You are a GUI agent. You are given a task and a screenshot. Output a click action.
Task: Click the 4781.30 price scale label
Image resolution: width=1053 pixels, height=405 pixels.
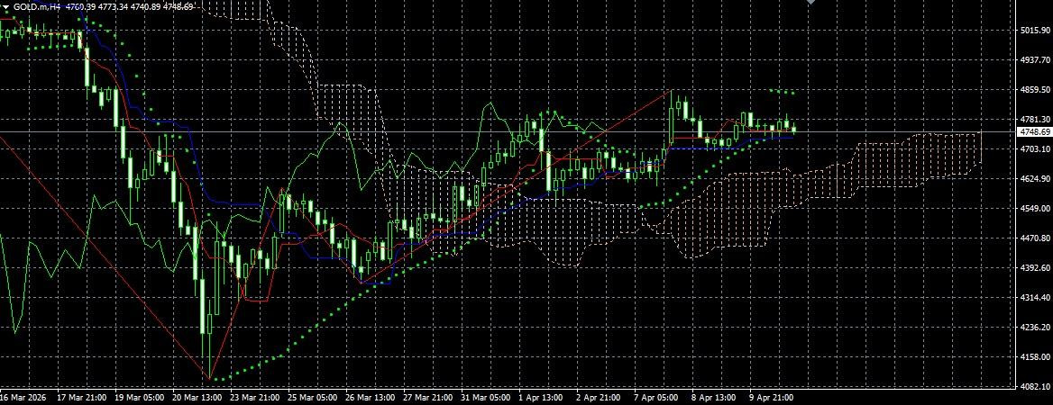[1034, 120]
